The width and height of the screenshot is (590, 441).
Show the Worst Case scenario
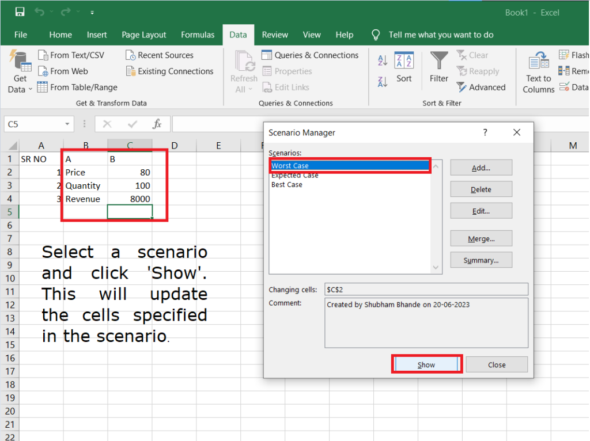click(426, 364)
